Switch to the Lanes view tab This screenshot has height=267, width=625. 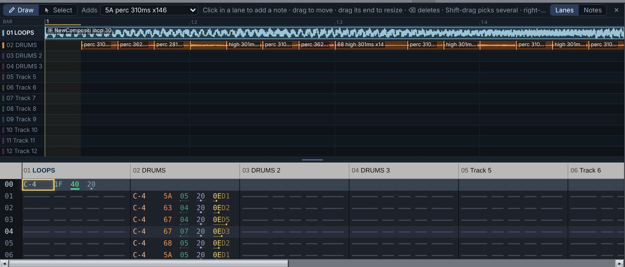564,10
